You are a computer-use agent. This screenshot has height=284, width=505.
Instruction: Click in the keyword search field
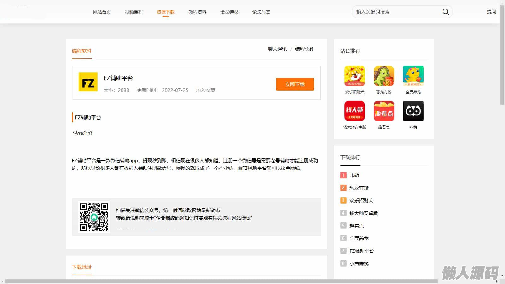point(396,12)
